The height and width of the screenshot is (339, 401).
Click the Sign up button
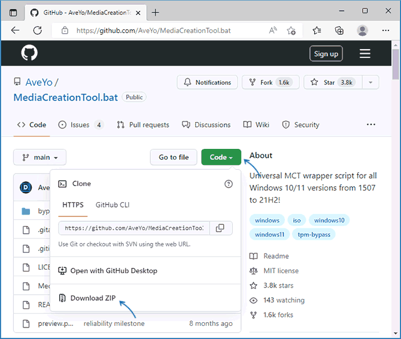[326, 53]
